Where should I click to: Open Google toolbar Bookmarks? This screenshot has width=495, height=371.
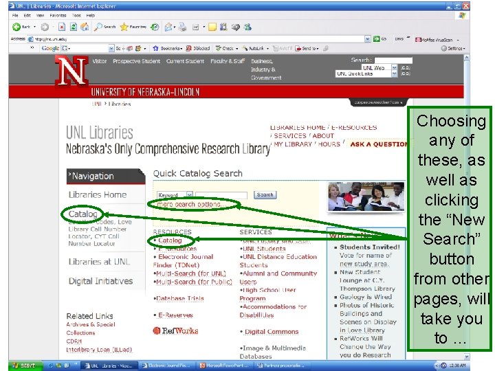click(167, 48)
